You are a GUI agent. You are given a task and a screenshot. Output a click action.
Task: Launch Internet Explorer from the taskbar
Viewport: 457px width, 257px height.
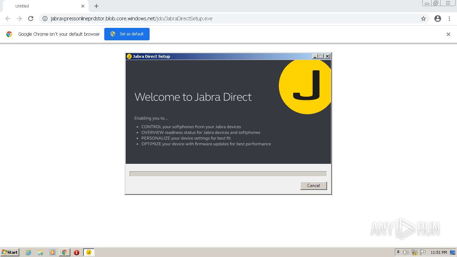point(28,252)
